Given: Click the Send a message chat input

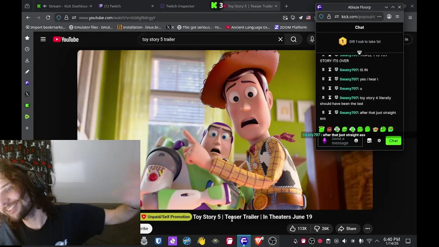Looking at the screenshot, I should click(x=340, y=141).
